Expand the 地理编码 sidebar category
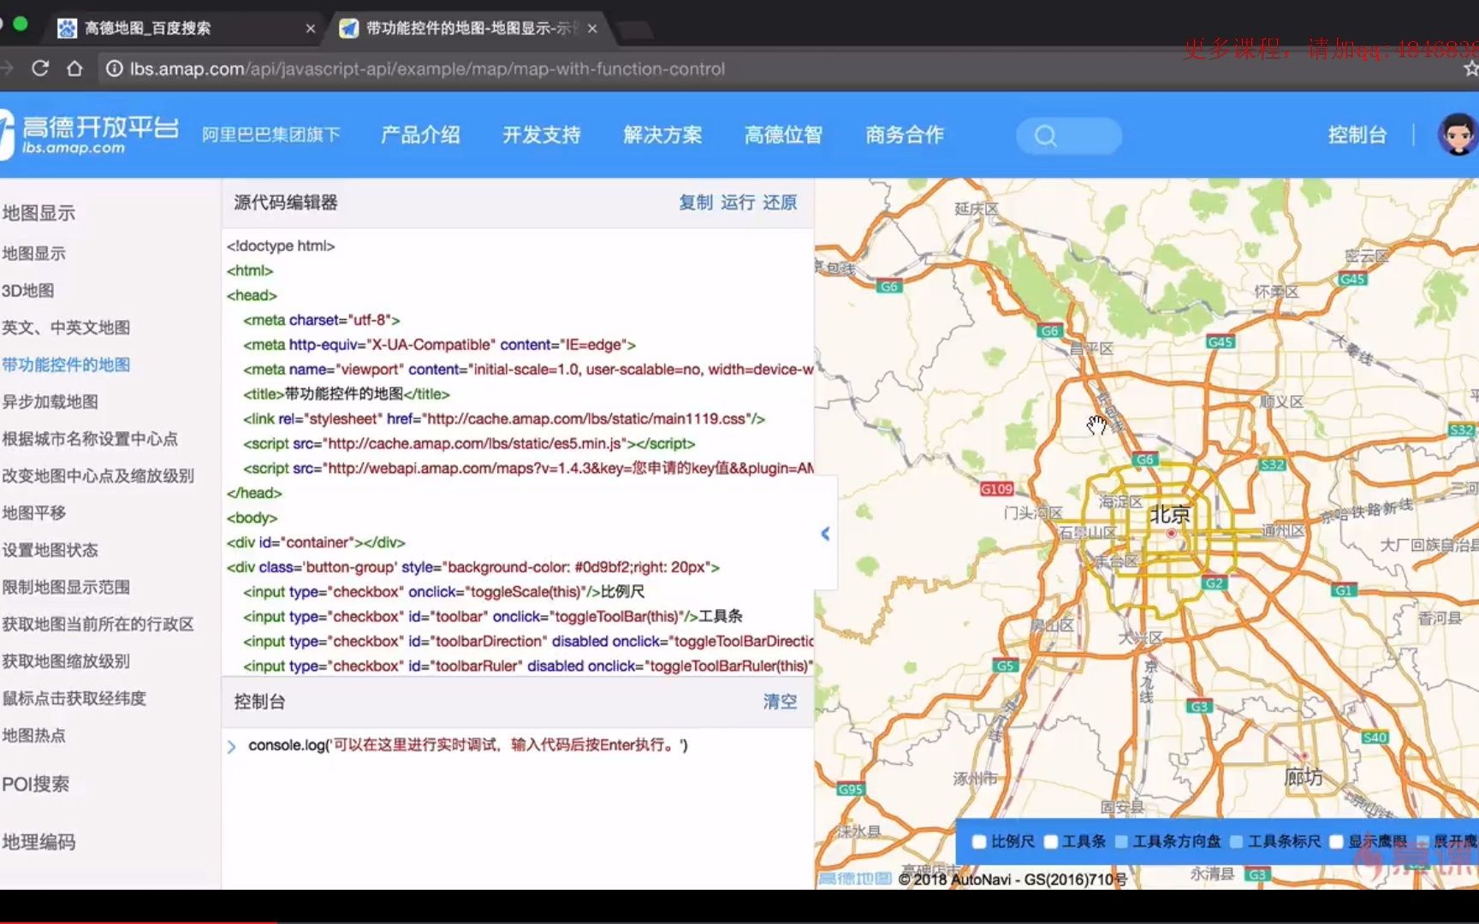 coord(39,842)
